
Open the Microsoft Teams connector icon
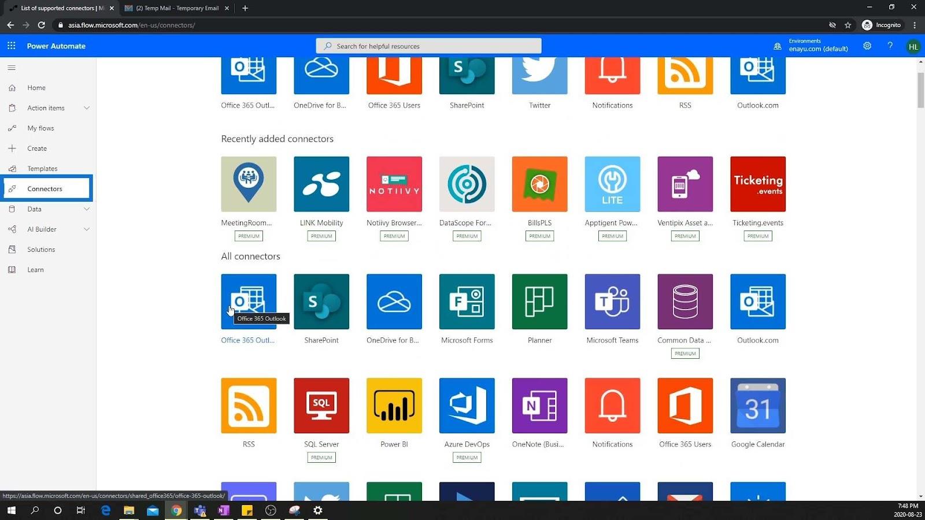tap(612, 302)
